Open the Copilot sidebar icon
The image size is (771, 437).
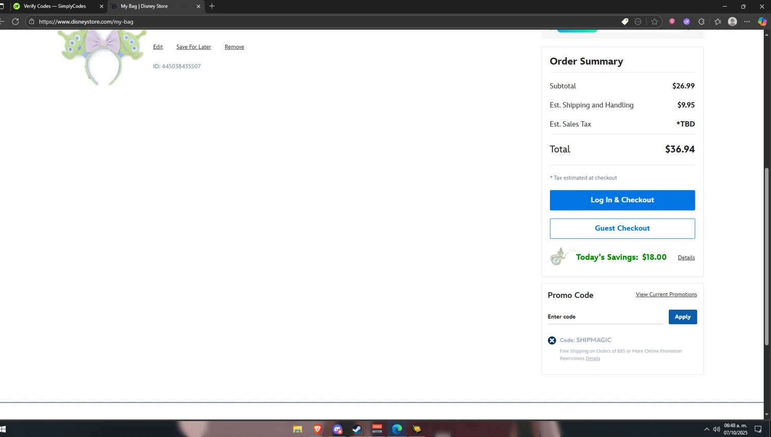pyautogui.click(x=762, y=22)
